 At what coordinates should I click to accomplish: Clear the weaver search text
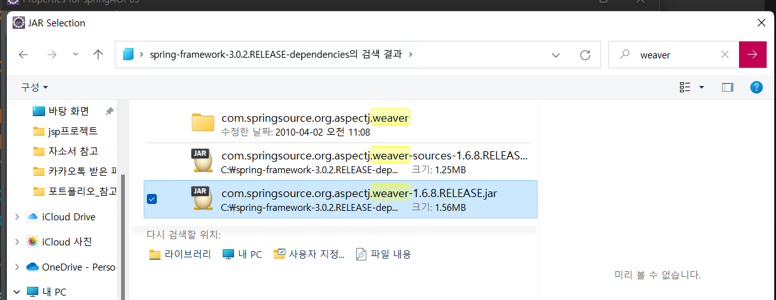click(725, 55)
